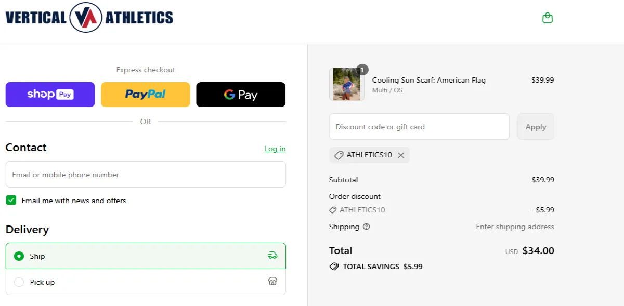The height and width of the screenshot is (306, 624).
Task: Uncheck Email me with news and offers
Action: coord(11,199)
